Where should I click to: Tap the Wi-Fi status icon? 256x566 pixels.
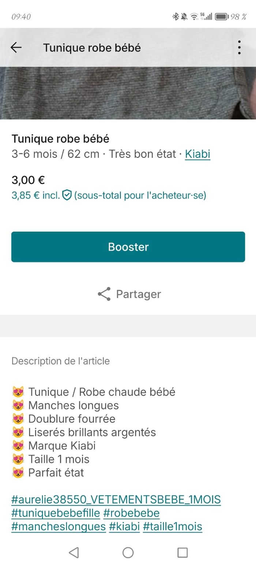[194, 16]
